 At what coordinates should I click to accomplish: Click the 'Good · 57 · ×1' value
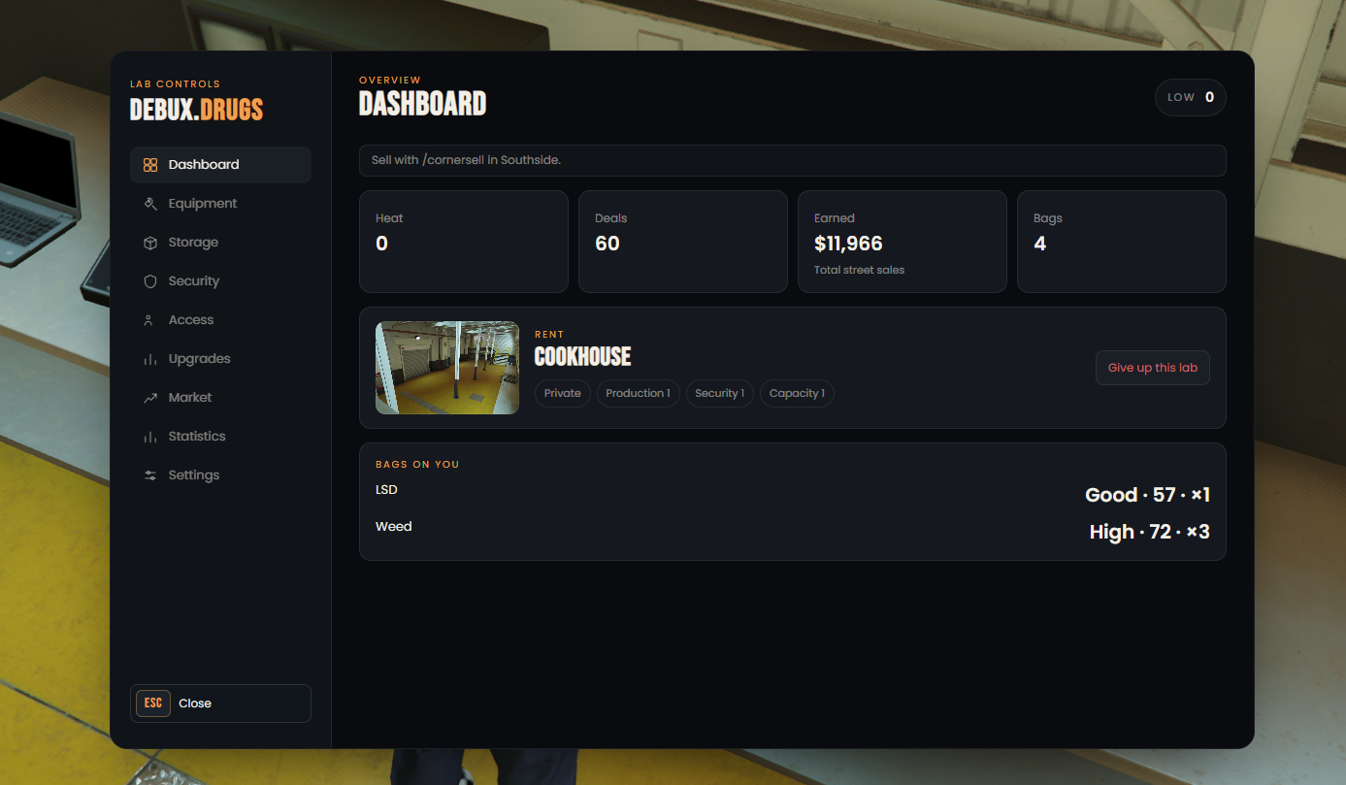[x=1147, y=495]
